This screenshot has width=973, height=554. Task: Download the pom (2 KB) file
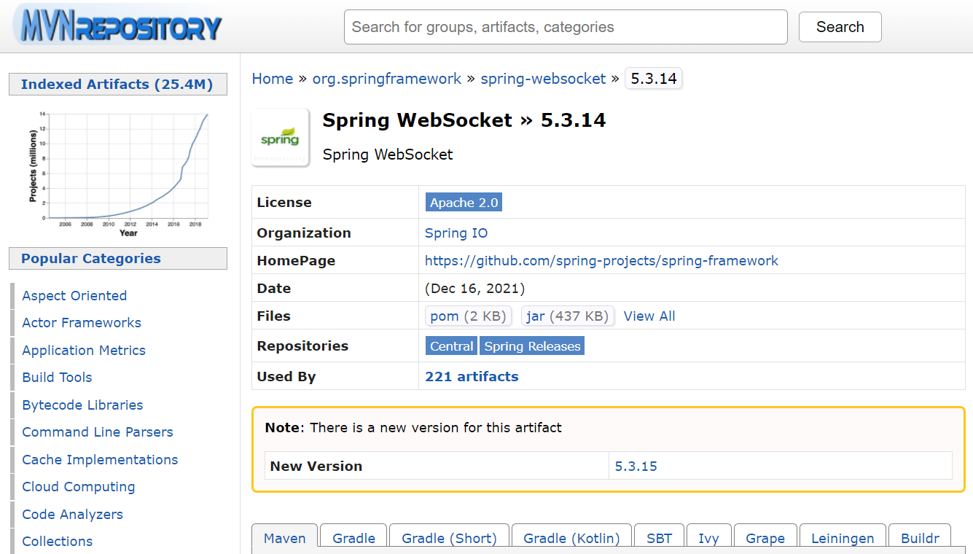pyautogui.click(x=468, y=316)
